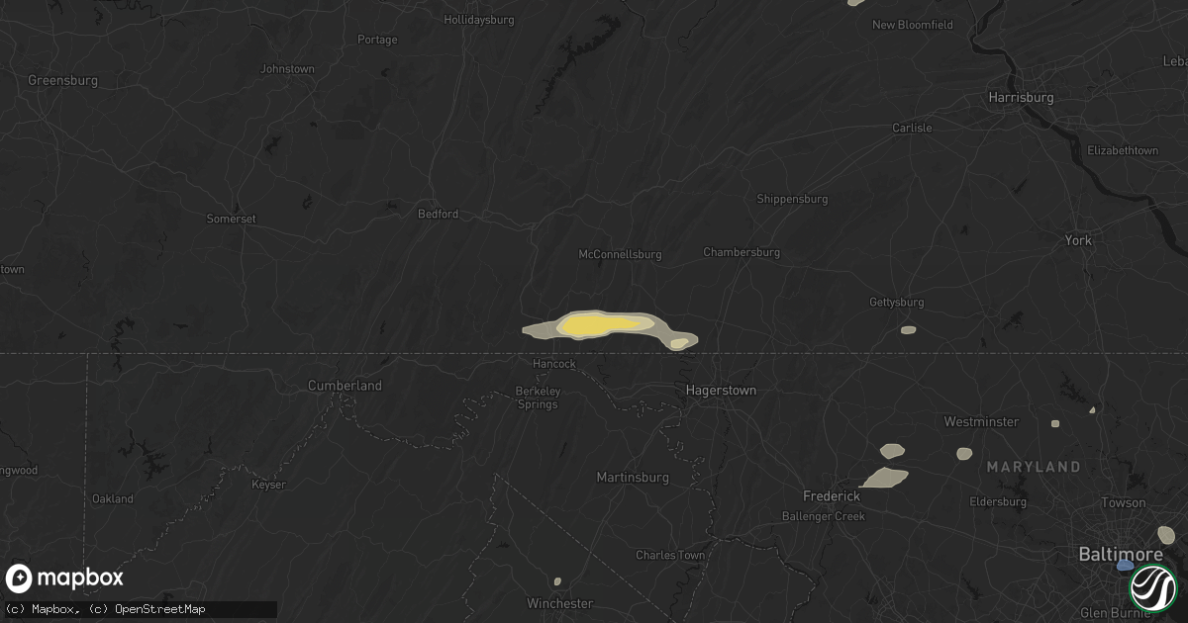Click the York label
This screenshot has height=623, width=1188.
click(x=1078, y=240)
